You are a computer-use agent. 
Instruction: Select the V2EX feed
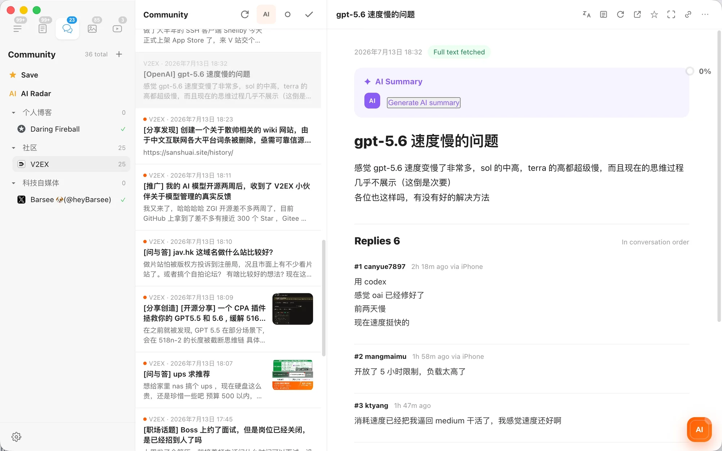pyautogui.click(x=71, y=164)
